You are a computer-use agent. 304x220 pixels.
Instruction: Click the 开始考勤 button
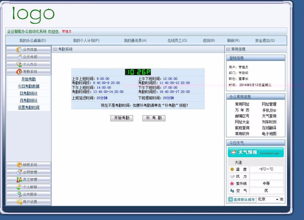(x=122, y=118)
